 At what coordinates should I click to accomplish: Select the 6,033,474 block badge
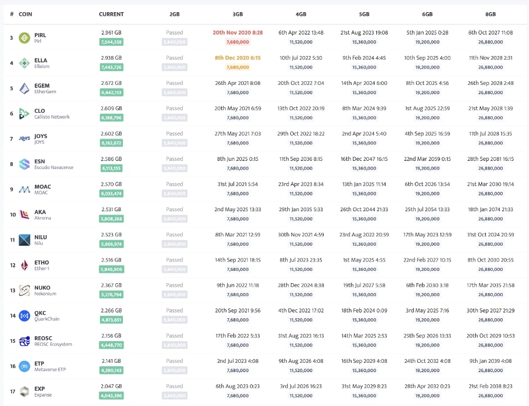tap(111, 194)
